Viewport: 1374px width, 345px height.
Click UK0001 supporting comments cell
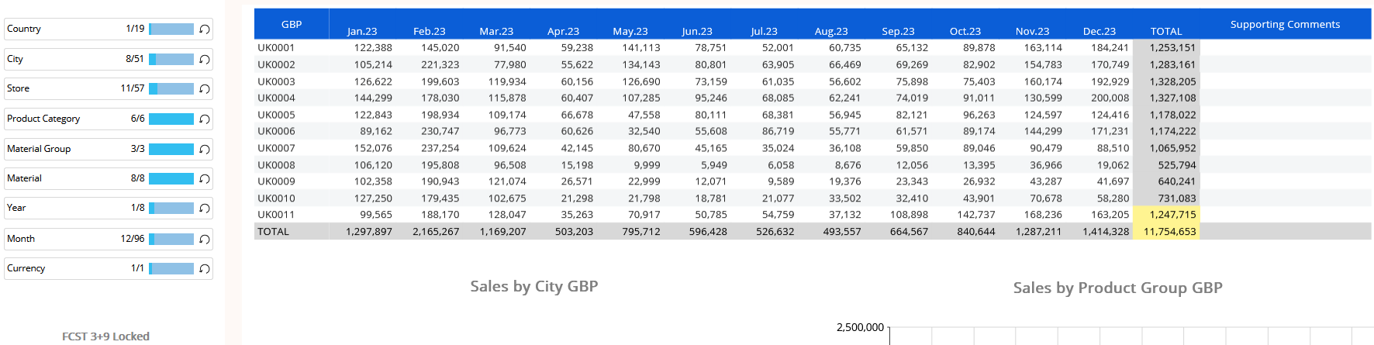(1285, 47)
